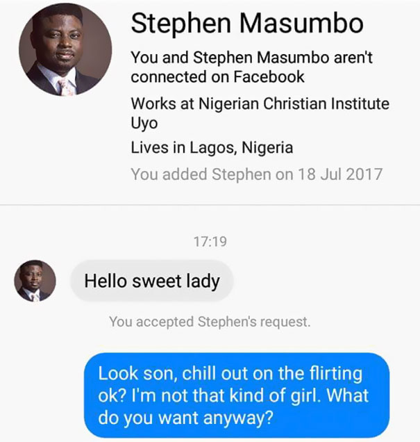This screenshot has width=420, height=442.
Task: Open the 'Works at Nigerian Christian Institute' line
Action: tap(260, 104)
